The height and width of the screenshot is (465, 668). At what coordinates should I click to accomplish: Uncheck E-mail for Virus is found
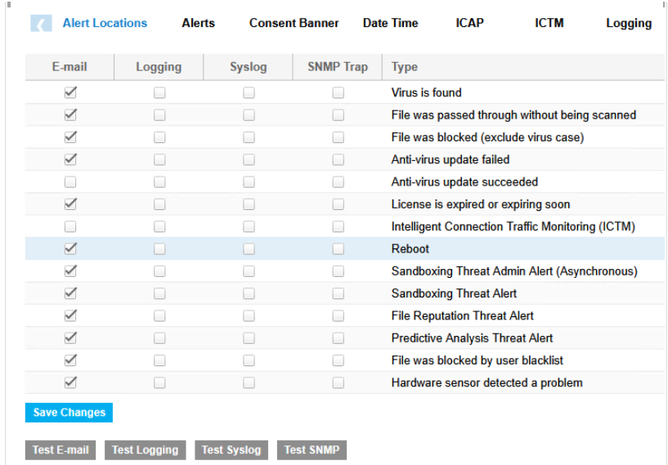(70, 93)
